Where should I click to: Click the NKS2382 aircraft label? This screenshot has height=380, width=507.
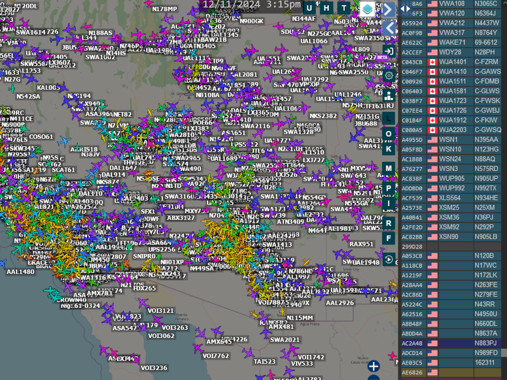(323, 116)
